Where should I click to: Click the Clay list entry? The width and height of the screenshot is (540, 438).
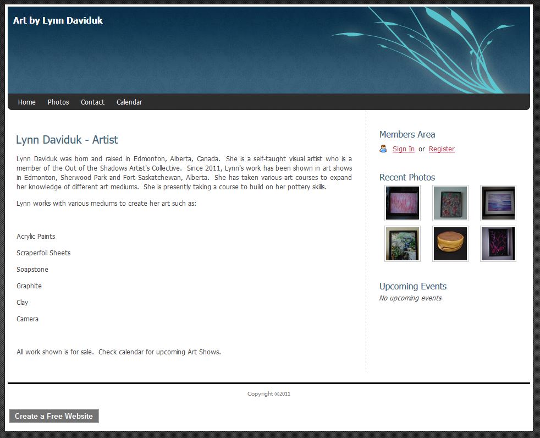[x=23, y=303]
